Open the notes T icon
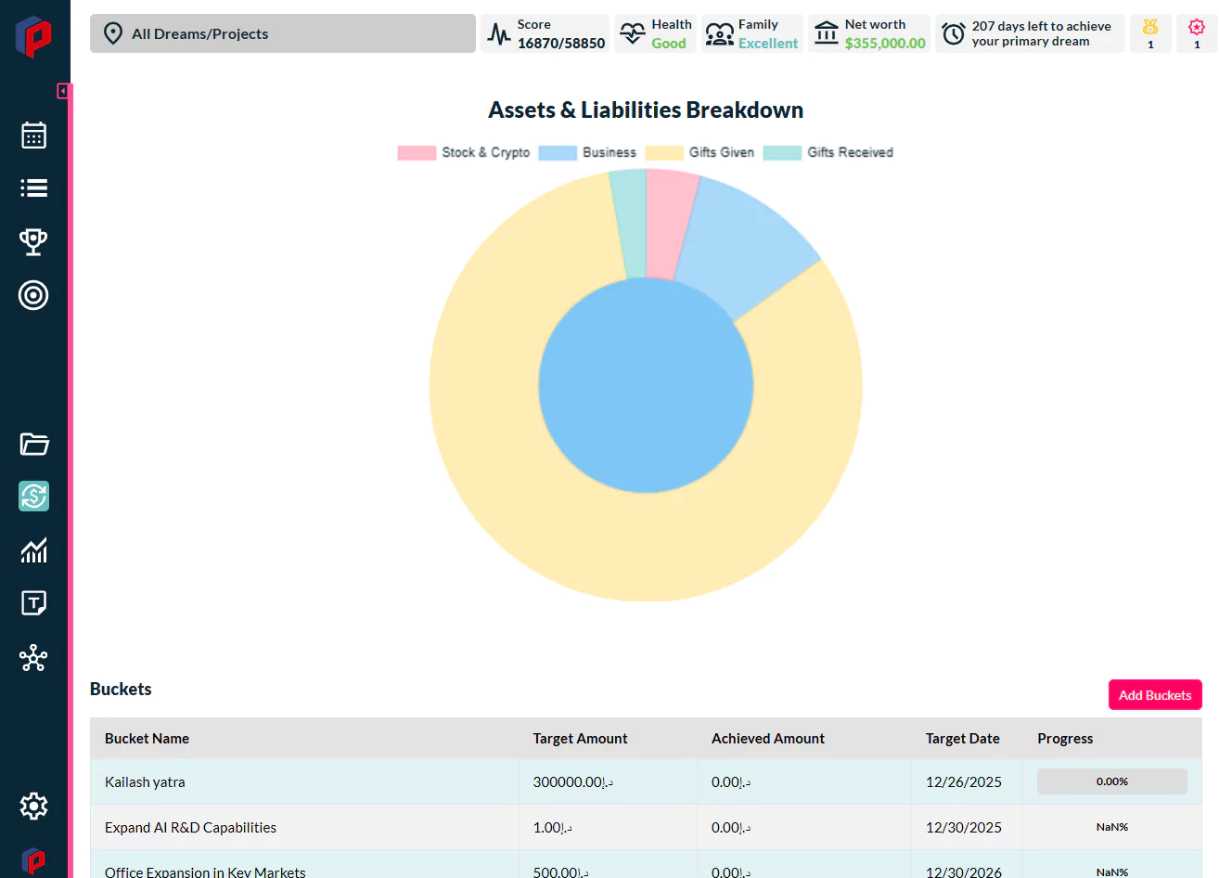 (34, 603)
